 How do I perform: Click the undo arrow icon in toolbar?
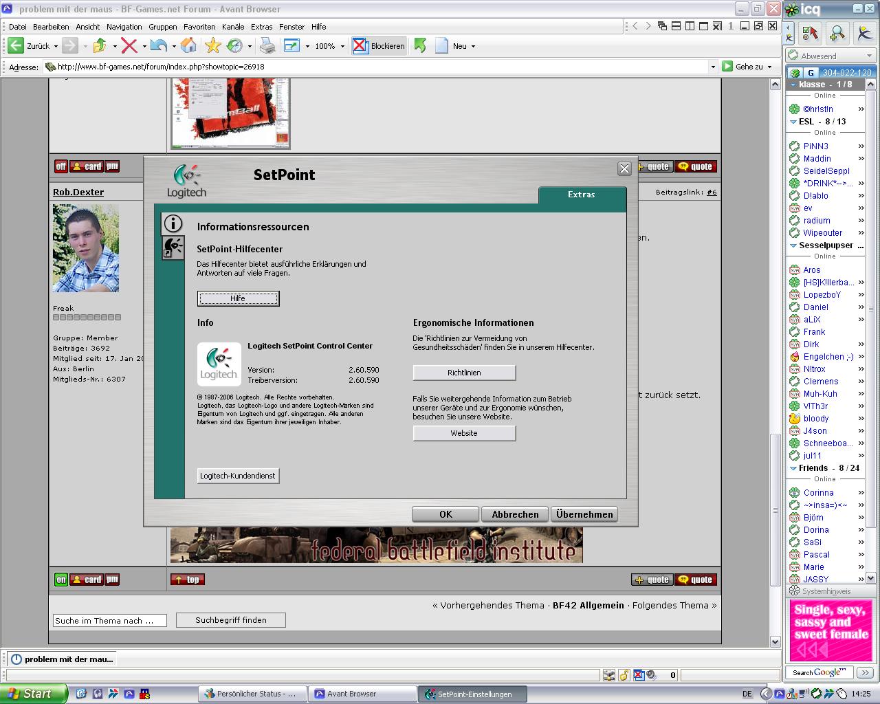click(159, 46)
